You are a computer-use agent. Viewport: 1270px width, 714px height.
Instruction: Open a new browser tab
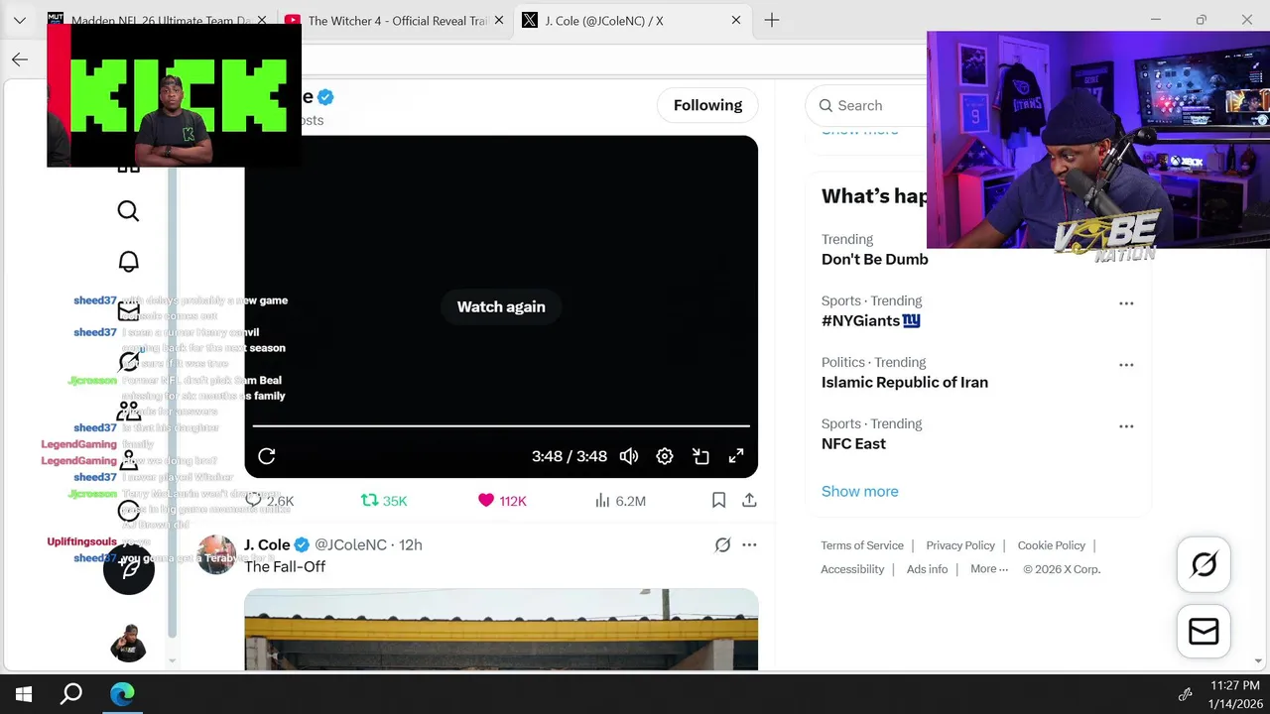[x=772, y=20]
